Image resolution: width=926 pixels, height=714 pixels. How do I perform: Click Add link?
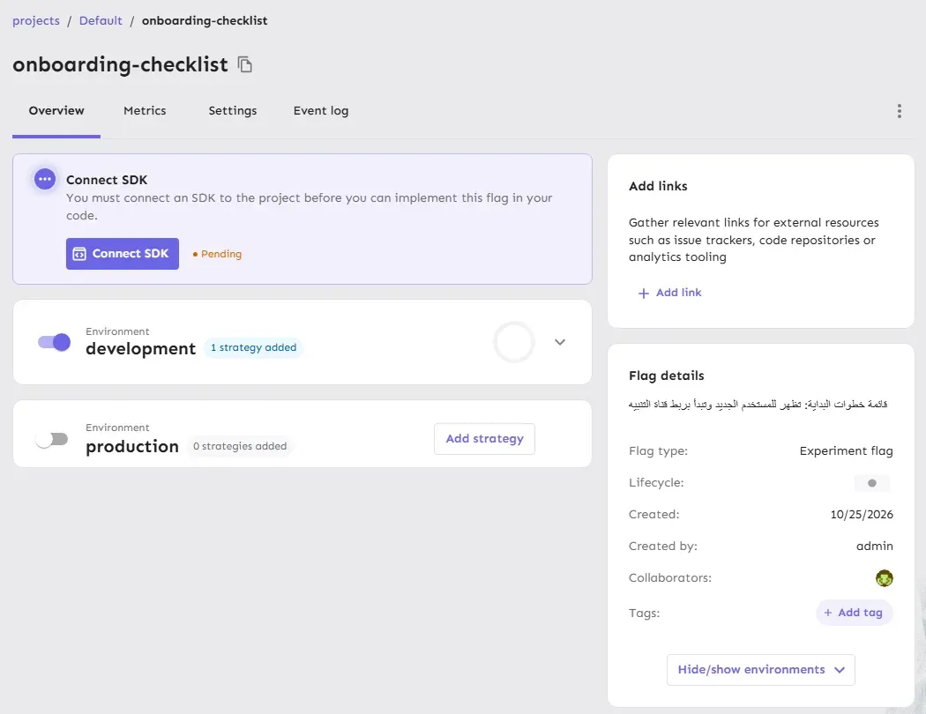pyautogui.click(x=669, y=293)
